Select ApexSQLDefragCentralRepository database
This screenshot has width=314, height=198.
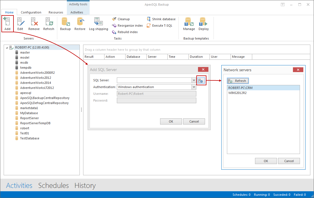[x=44, y=103]
